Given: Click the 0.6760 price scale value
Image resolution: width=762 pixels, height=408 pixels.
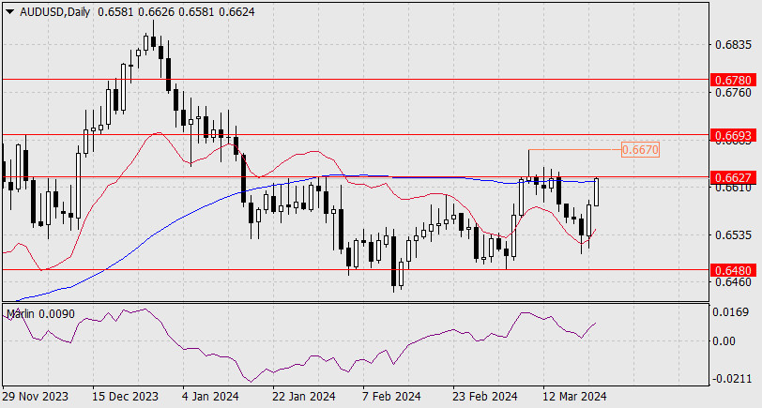Looking at the screenshot, I should point(733,92).
